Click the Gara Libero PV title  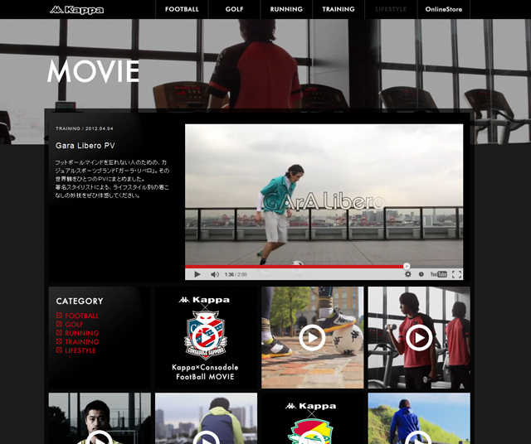coord(85,146)
